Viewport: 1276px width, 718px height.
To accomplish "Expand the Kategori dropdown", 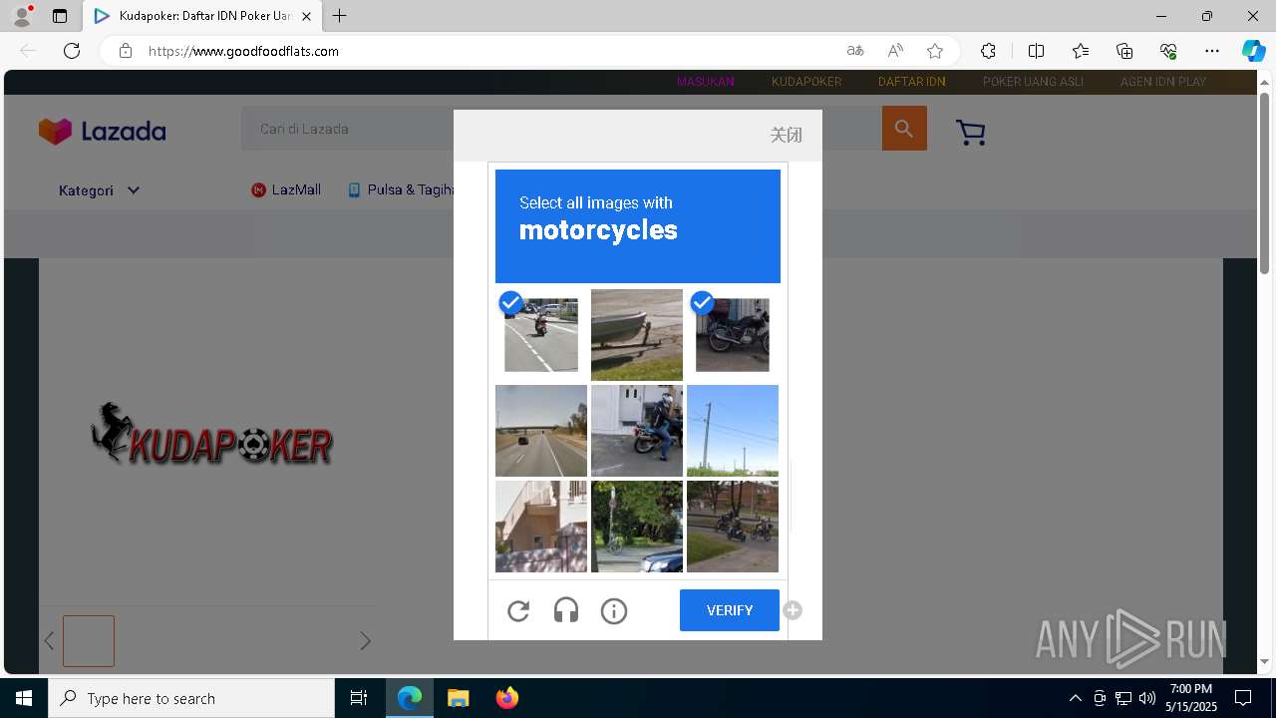I will (99, 190).
